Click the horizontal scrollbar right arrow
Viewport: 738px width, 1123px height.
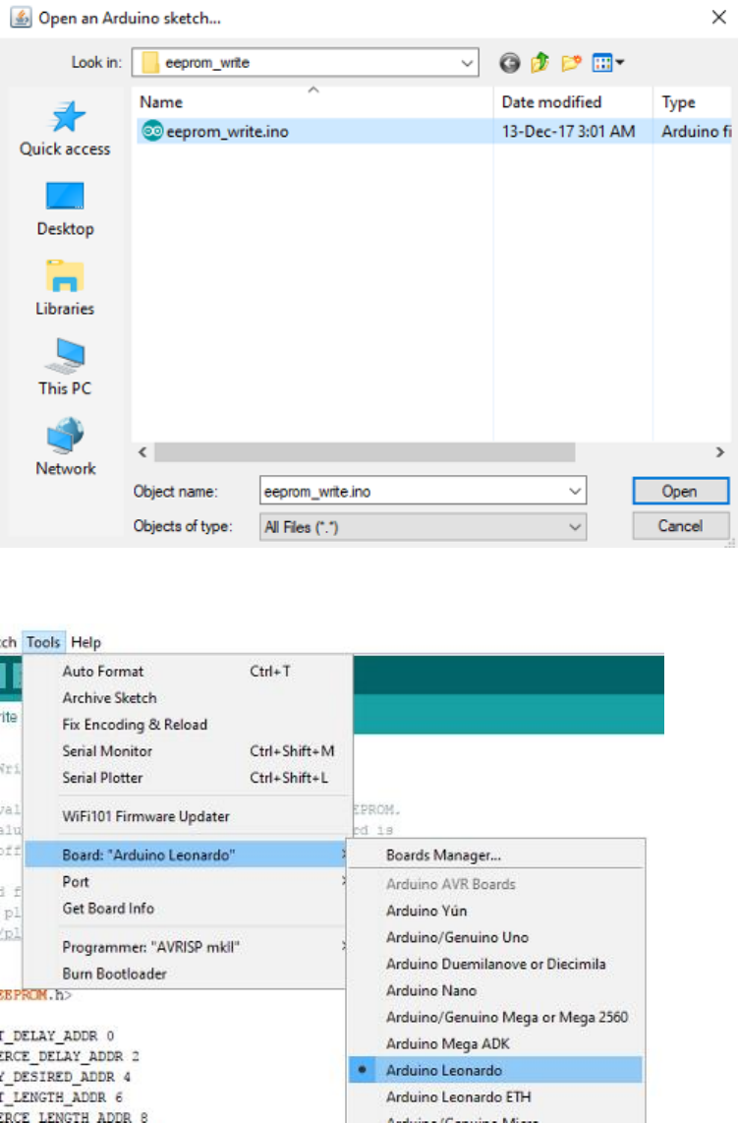(x=720, y=452)
